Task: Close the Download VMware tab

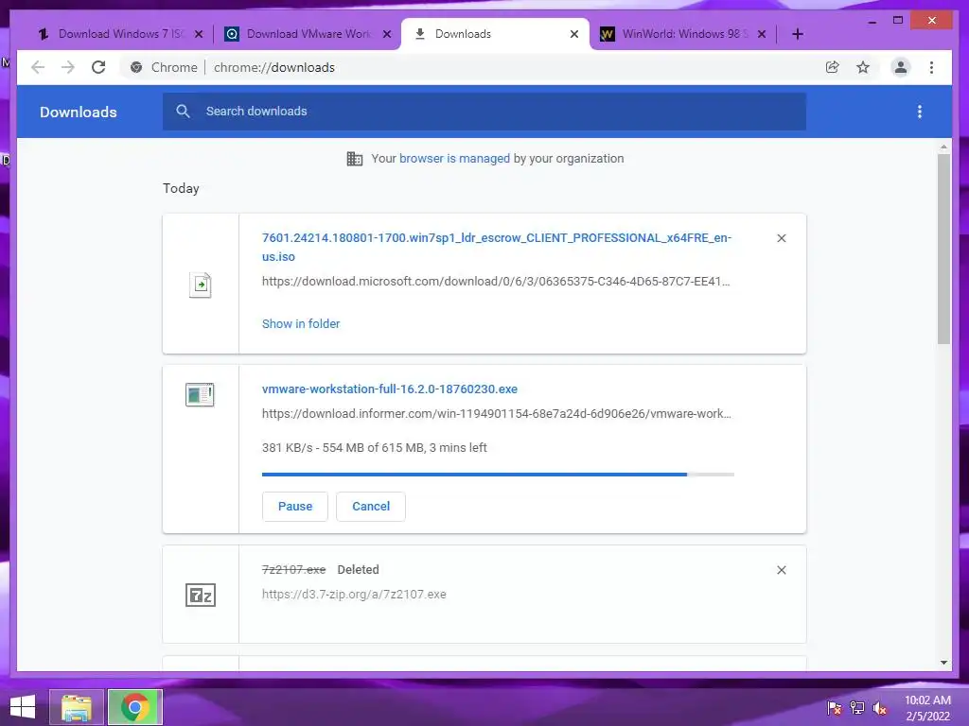Action: (387, 34)
